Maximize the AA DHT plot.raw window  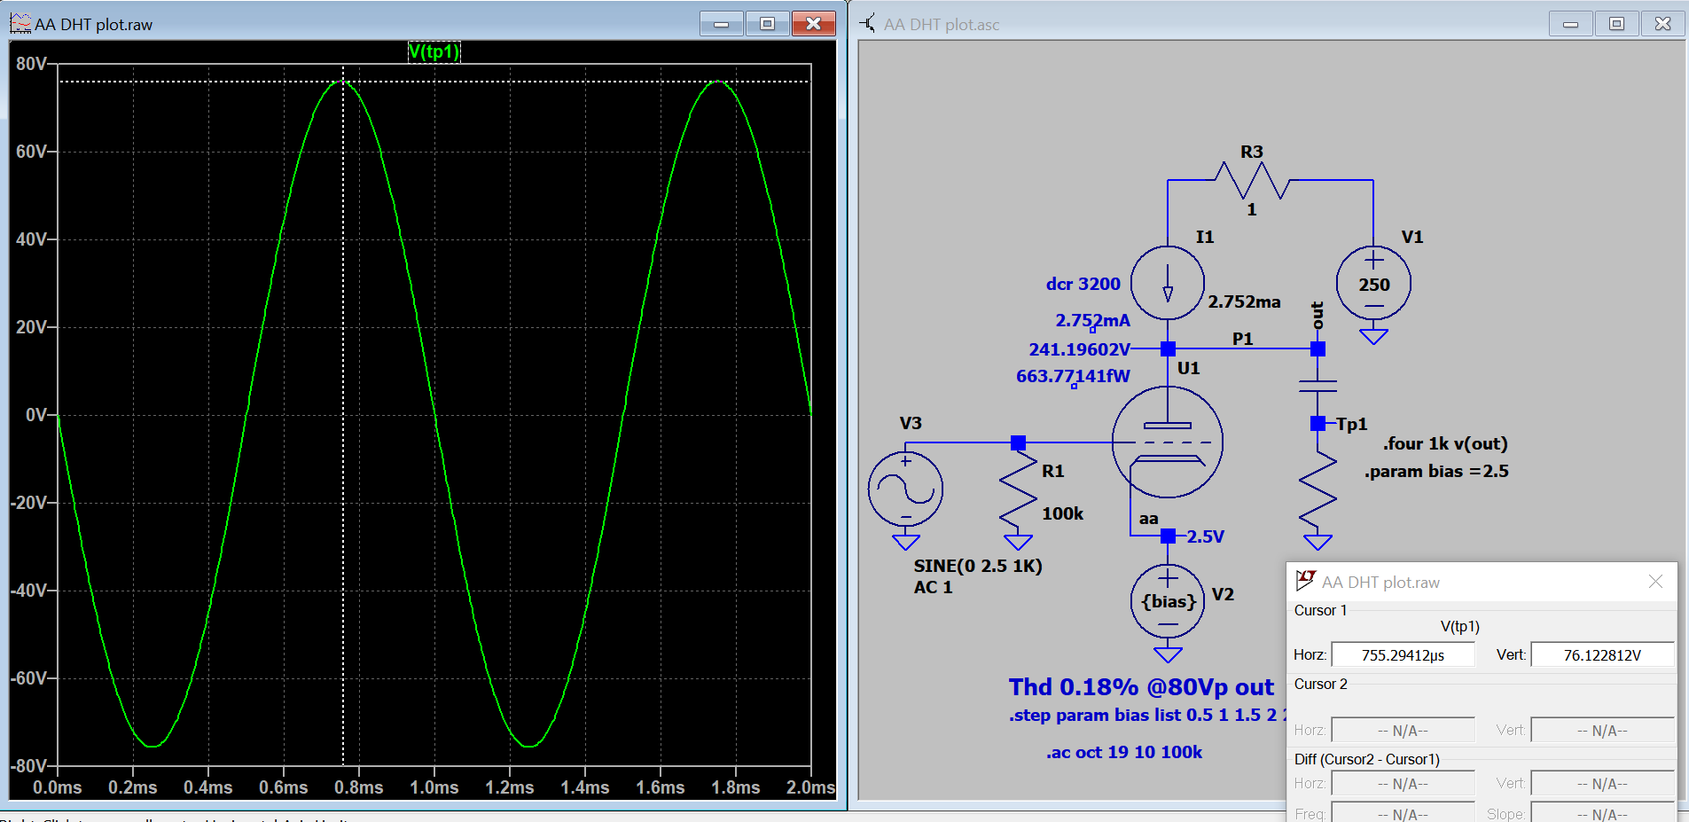tap(768, 23)
